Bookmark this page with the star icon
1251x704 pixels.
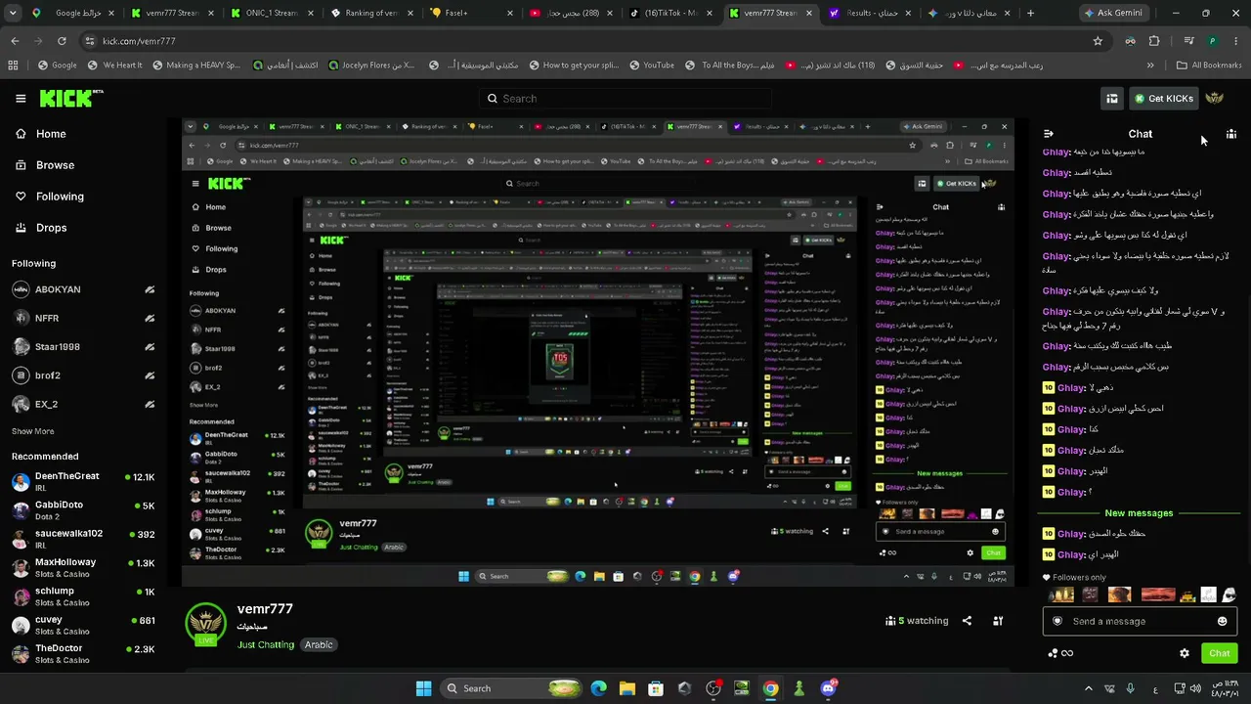pos(1098,41)
